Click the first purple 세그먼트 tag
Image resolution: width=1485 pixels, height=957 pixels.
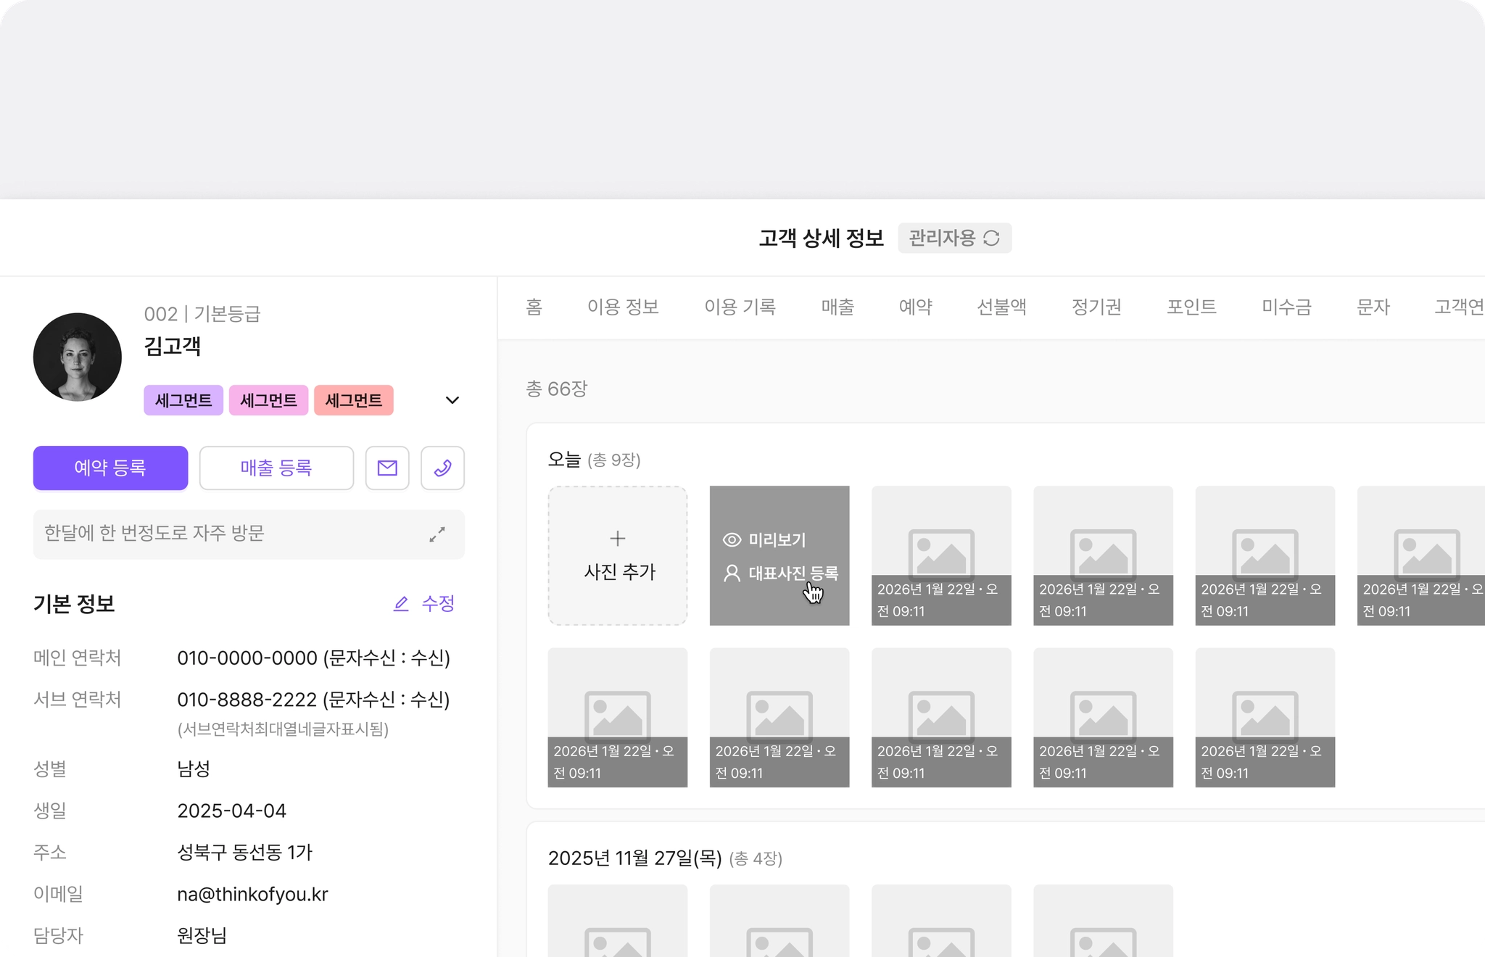point(183,400)
